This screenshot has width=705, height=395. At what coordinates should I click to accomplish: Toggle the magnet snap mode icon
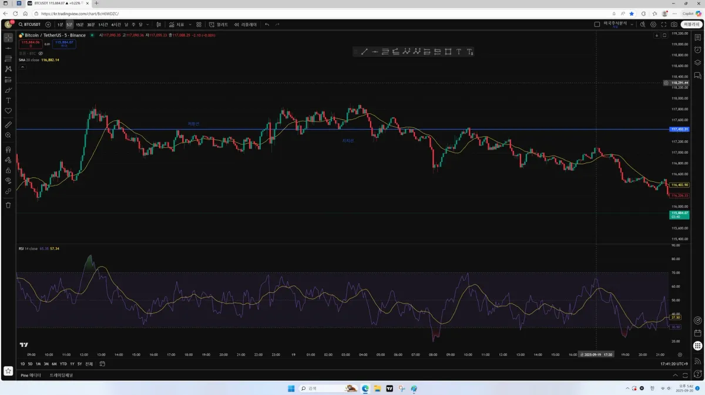click(8, 149)
